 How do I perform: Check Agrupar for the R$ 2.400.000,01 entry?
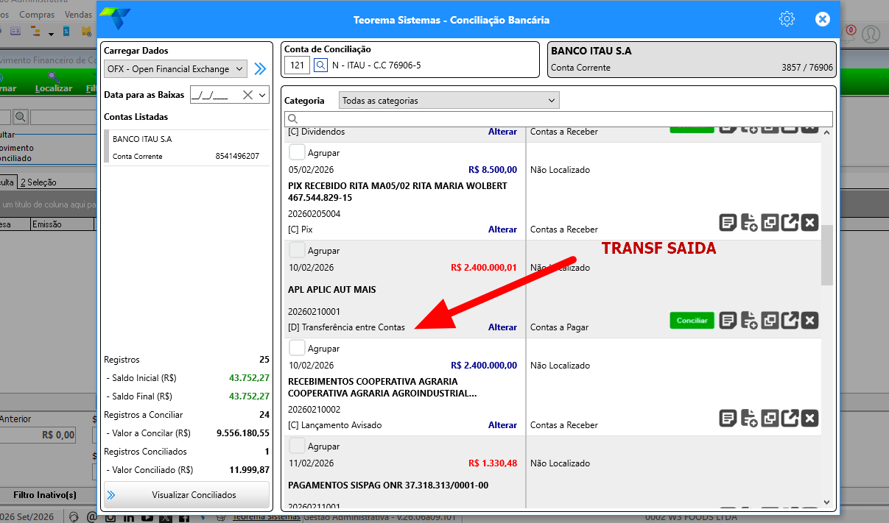tap(297, 250)
